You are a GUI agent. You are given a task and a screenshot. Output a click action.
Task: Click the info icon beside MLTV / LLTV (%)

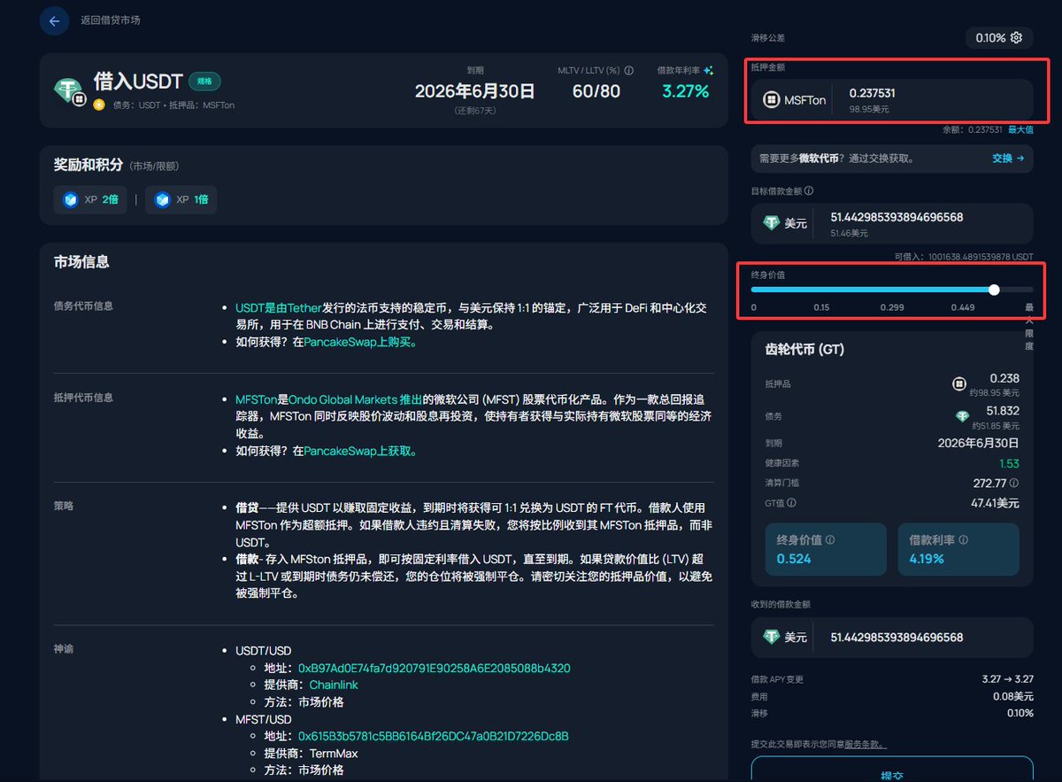click(x=629, y=71)
